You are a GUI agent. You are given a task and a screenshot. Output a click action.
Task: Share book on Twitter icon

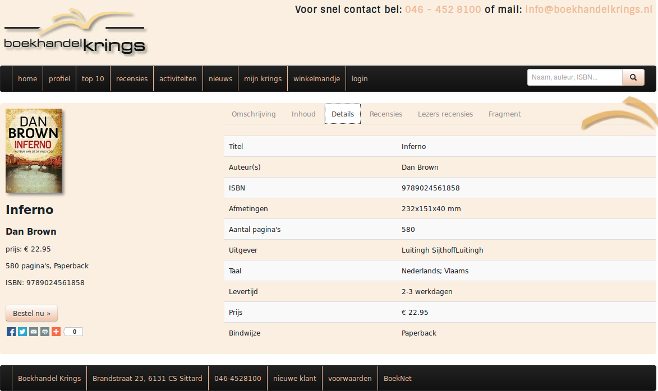[22, 332]
